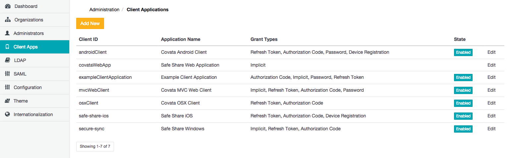Click the Client Apps phone icon
Viewport: 516px width, 158px height.
7,47
